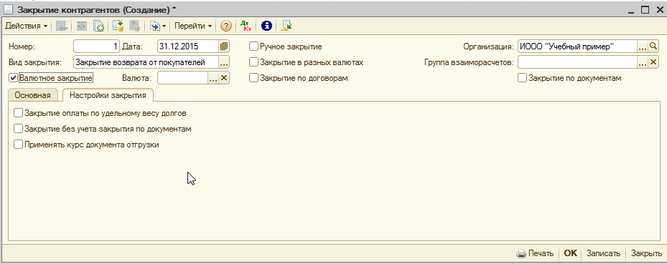Enable the Ручное закрытие checkbox
This screenshot has width=667, height=264.
coord(253,47)
